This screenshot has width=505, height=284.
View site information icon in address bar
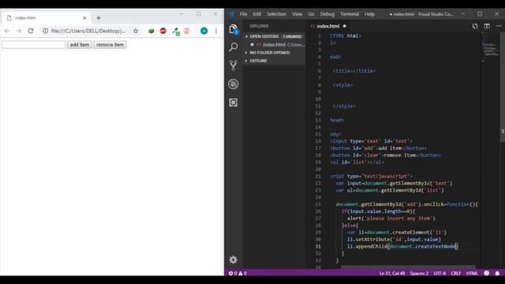[46, 31]
